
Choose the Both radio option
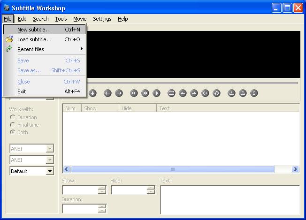13,132
